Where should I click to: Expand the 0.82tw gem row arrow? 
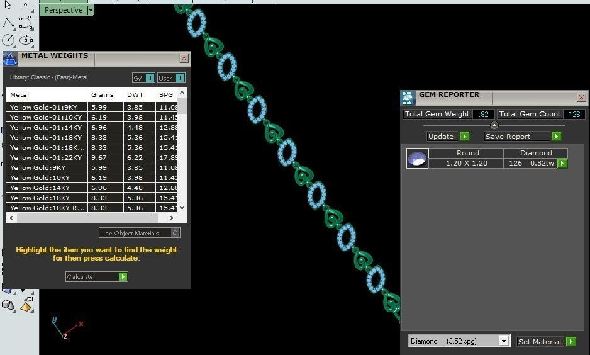(562, 164)
